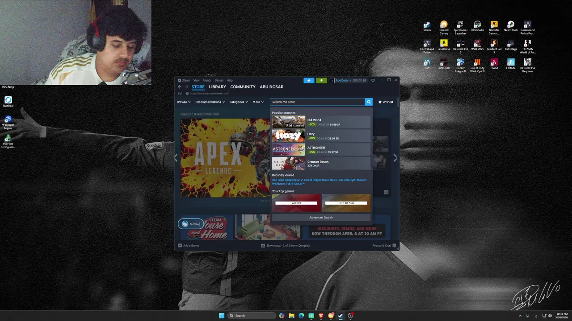The width and height of the screenshot is (572, 321).
Task: Select the Crimson Desert search result
Action: click(321, 164)
